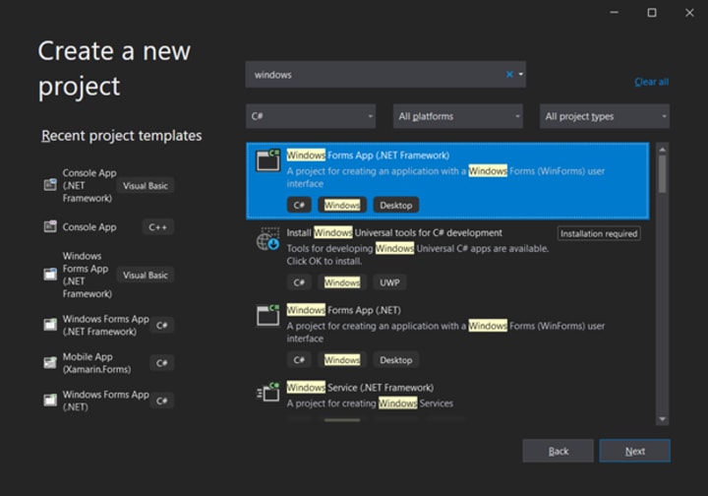Open the All platforms filter dropdown
This screenshot has height=496, width=708.
(x=458, y=116)
